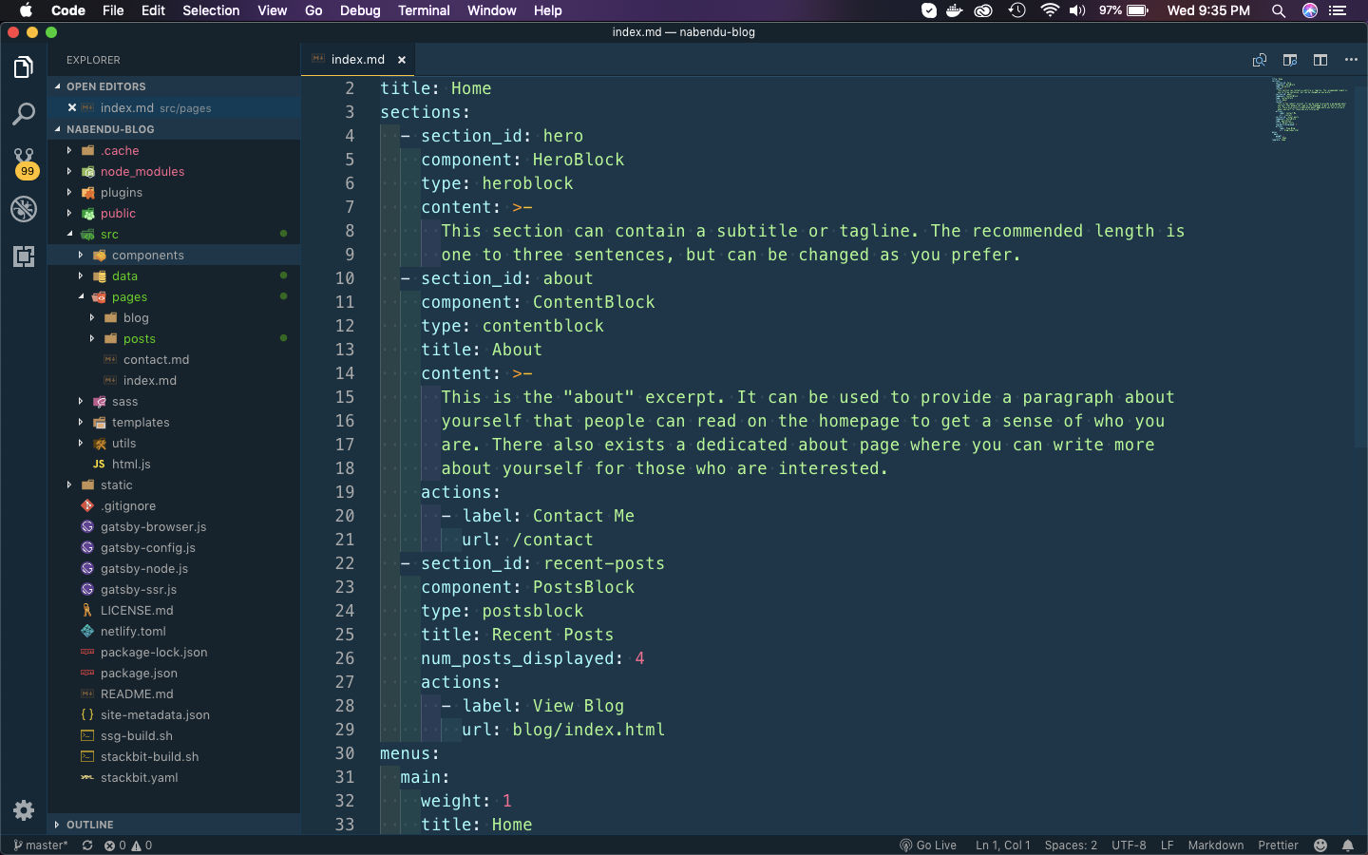Click the volume icon in menu bar
This screenshot has height=855, width=1368.
coord(1077,10)
